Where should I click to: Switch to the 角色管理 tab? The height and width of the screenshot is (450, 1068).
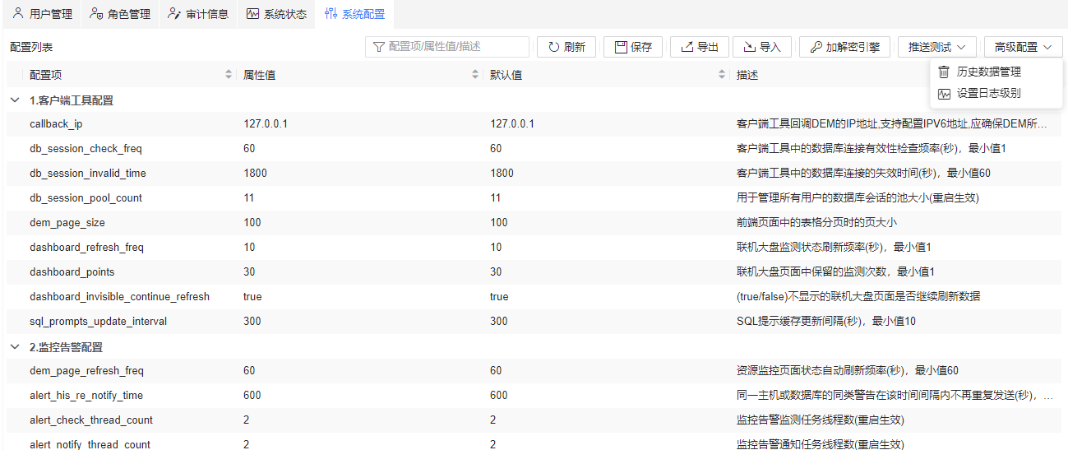120,14
